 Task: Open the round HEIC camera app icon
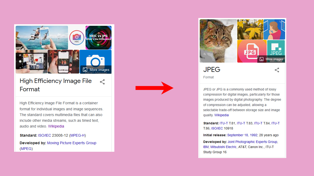[x=76, y=37]
